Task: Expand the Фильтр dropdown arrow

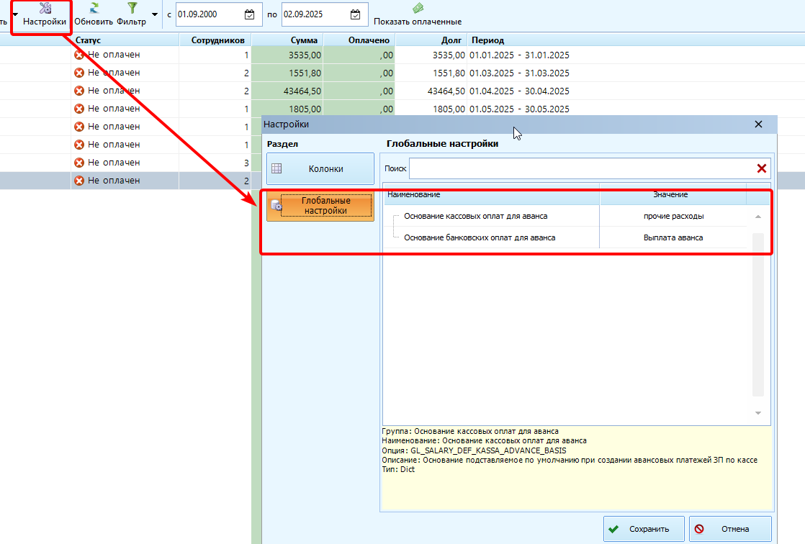Action: pos(155,14)
